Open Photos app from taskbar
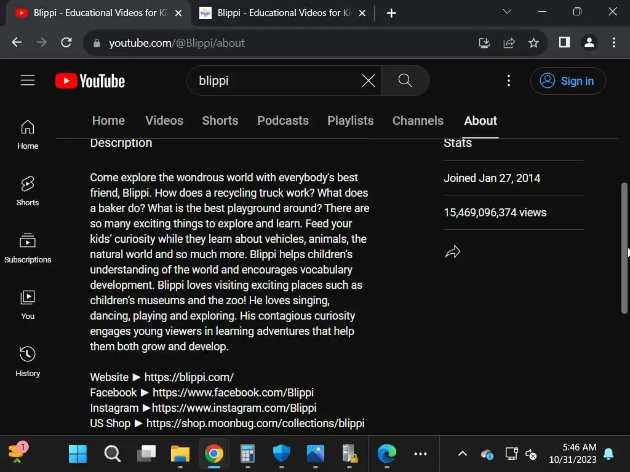The height and width of the screenshot is (472, 630). point(316,454)
